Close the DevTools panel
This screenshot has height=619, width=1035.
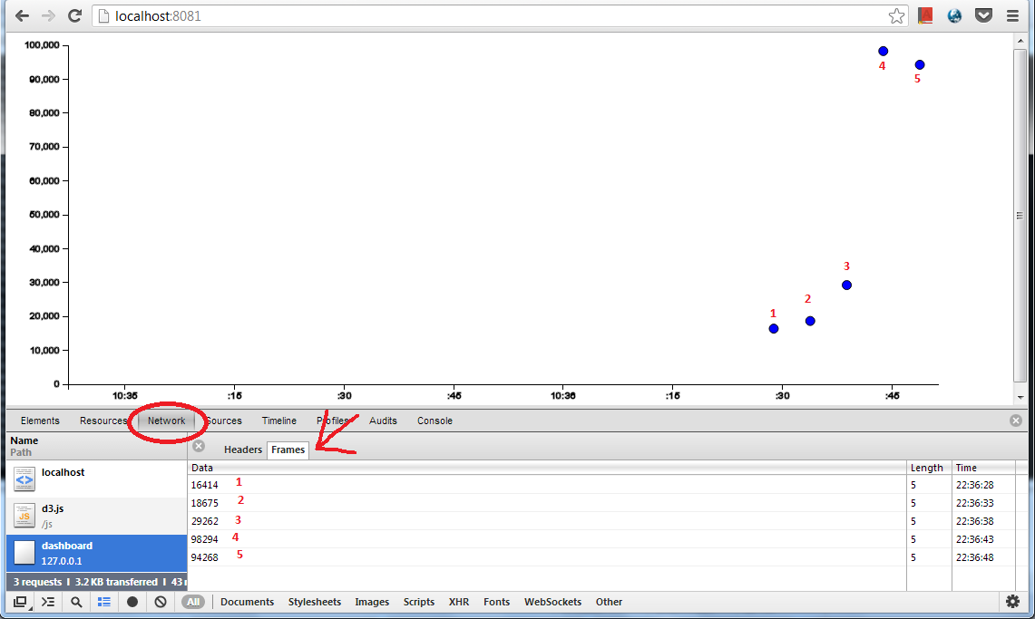point(1016,421)
